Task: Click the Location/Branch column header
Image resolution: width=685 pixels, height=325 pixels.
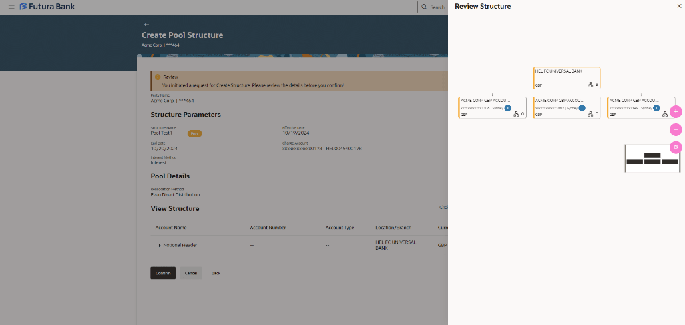Action: pyautogui.click(x=393, y=228)
